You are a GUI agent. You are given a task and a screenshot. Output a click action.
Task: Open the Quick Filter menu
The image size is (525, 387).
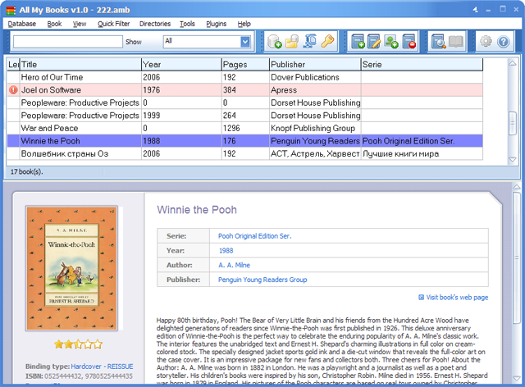click(x=113, y=24)
